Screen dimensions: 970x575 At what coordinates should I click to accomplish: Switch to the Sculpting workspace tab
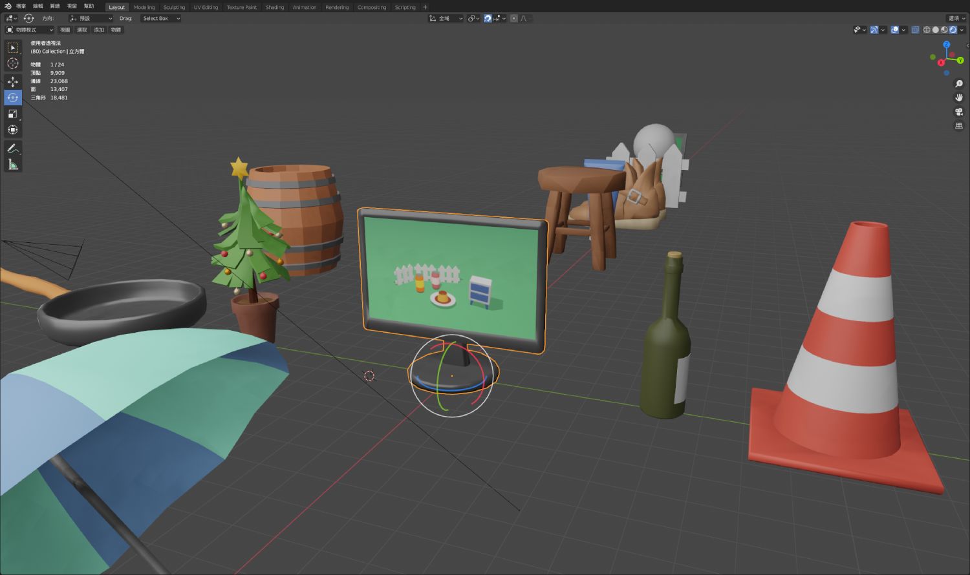coord(174,7)
